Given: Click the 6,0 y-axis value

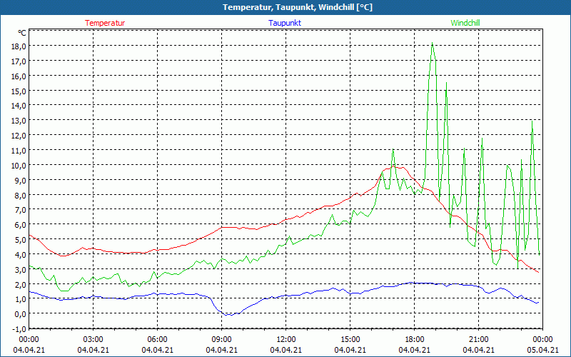Looking at the screenshot, I should (x=21, y=225).
